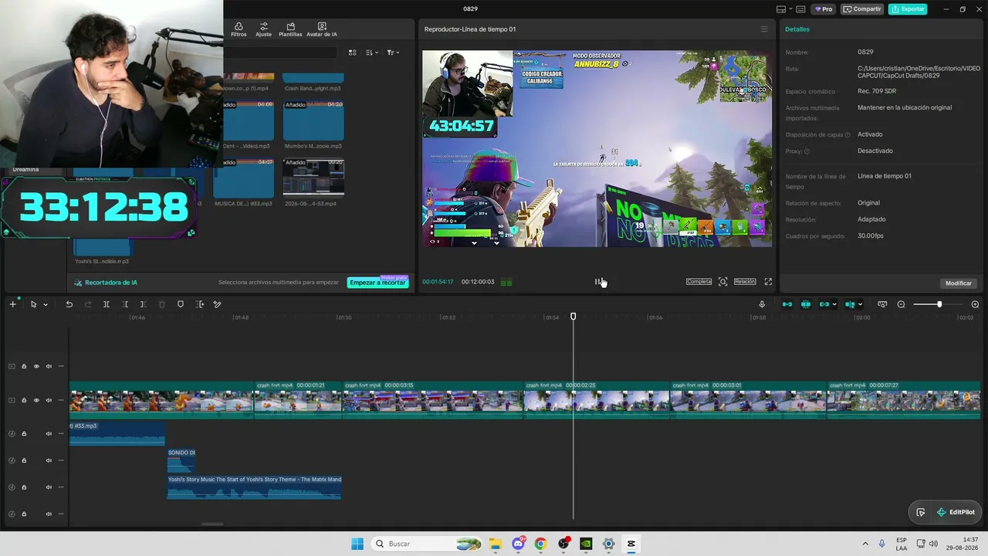Image resolution: width=988 pixels, height=556 pixels.
Task: Open the smart edit wand tool
Action: tap(218, 304)
